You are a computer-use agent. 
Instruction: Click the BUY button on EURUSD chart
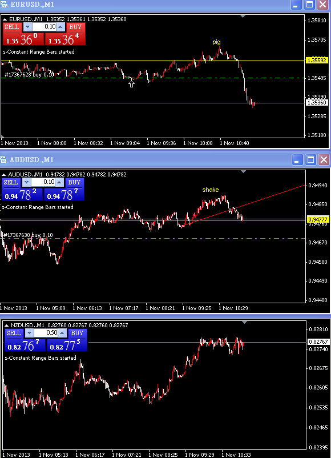click(x=75, y=27)
